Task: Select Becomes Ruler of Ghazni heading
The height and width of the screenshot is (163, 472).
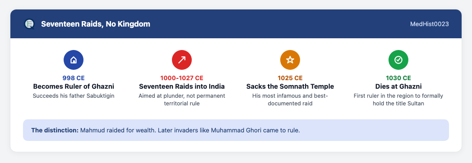Action: [x=74, y=86]
